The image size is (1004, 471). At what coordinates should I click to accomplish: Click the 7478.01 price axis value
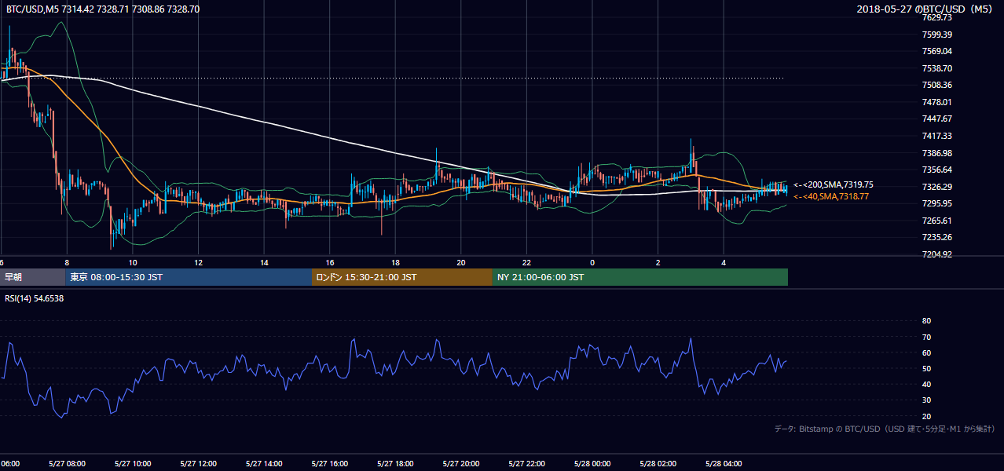coord(936,102)
